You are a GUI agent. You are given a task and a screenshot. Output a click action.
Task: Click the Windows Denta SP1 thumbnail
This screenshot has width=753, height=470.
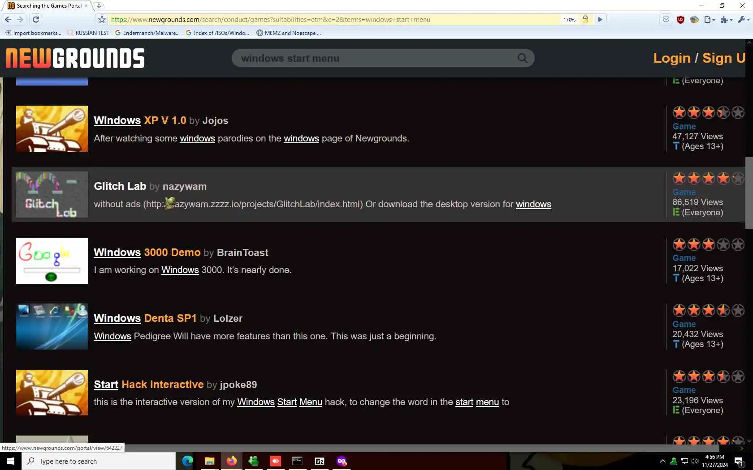coord(52,327)
